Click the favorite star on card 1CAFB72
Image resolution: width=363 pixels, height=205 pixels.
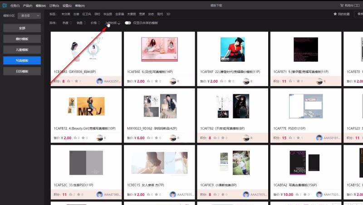[83, 138]
